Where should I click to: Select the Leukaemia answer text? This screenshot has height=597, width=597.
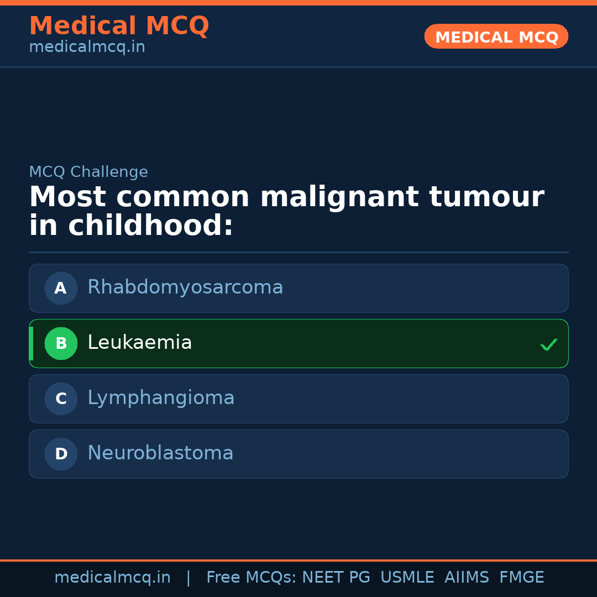(139, 343)
